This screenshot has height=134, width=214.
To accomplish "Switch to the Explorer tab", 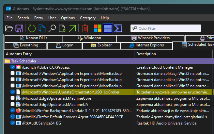I will coord(101,45).
